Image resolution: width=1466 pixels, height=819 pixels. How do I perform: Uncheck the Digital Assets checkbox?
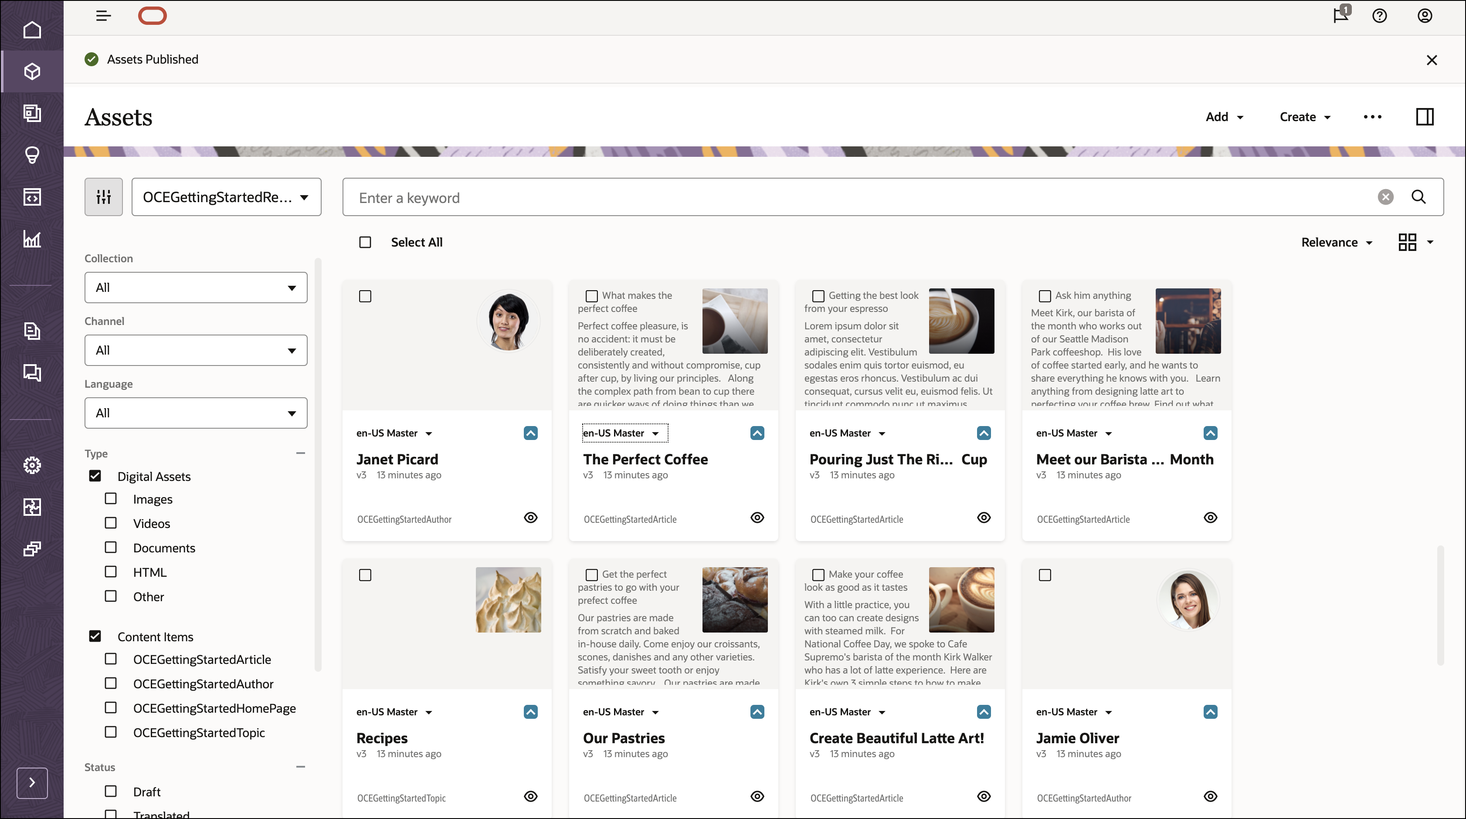click(95, 476)
